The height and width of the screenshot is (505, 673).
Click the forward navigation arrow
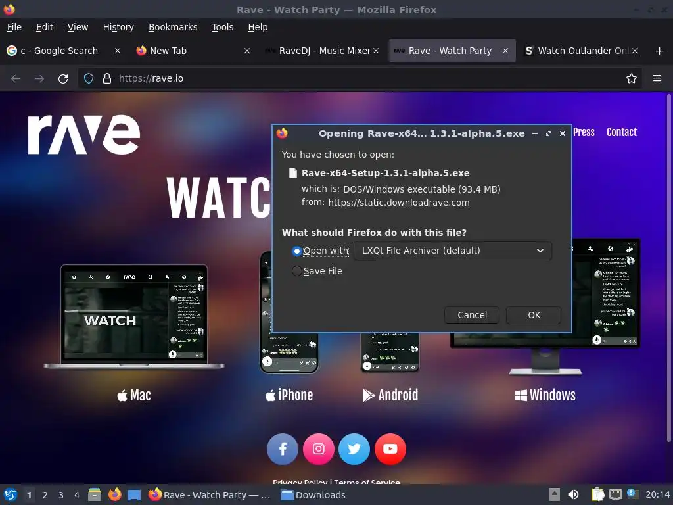pyautogui.click(x=39, y=79)
